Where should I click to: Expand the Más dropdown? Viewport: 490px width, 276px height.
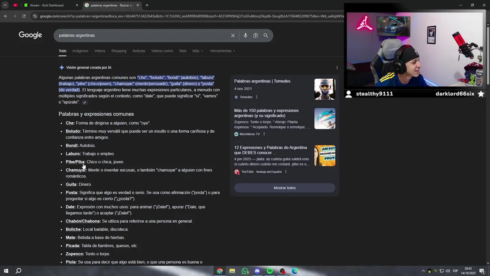pyautogui.click(x=198, y=51)
